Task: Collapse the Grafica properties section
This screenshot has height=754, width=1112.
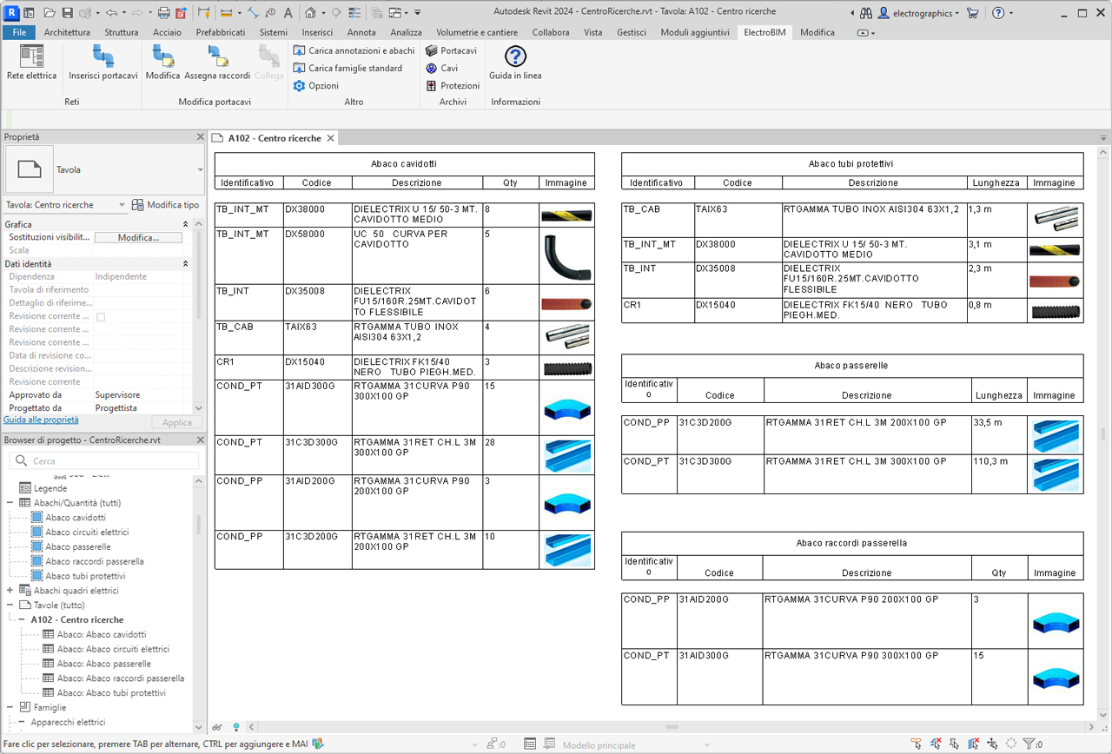Action: click(x=185, y=224)
